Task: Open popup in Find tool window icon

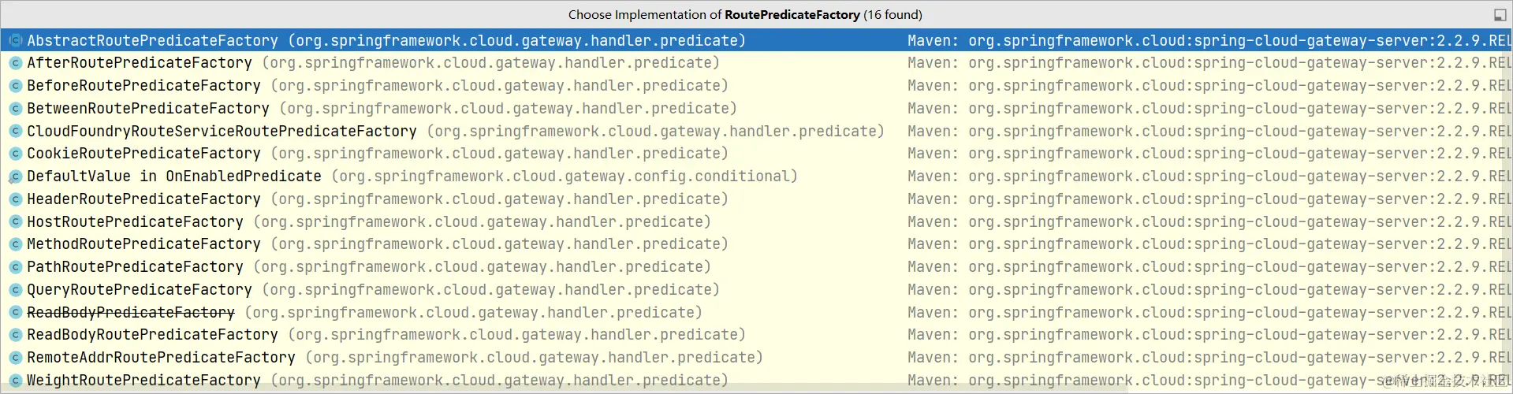Action: tap(1500, 15)
